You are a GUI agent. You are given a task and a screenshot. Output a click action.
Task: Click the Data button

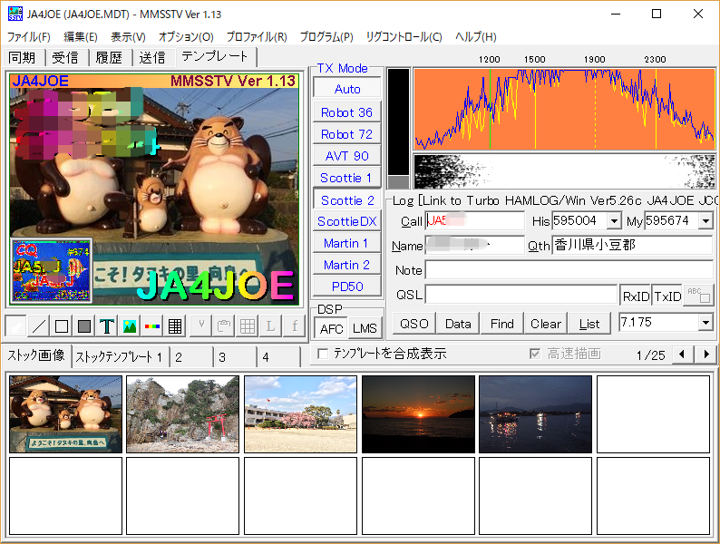pos(458,324)
